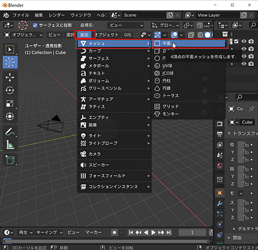Viewport: 258px width, 250px height.
Task: Click the timeline horizontal scrollbar
Action: pos(107,241)
